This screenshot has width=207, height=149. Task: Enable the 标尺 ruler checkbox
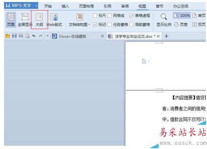(x=95, y=16)
